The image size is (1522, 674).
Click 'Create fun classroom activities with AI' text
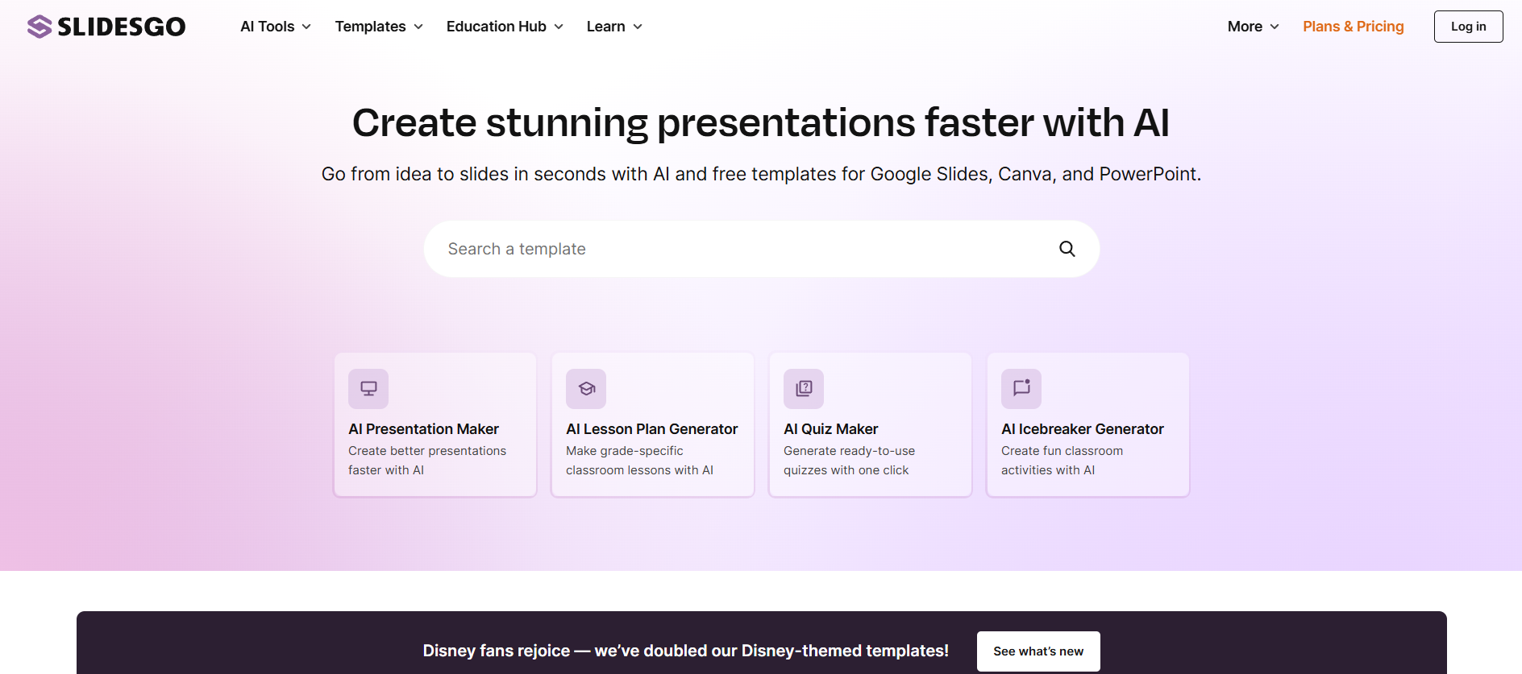1062,461
